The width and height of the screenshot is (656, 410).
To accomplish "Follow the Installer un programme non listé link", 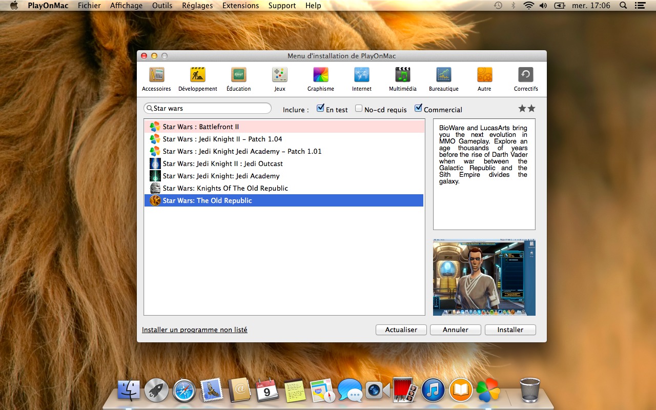I will 194,330.
